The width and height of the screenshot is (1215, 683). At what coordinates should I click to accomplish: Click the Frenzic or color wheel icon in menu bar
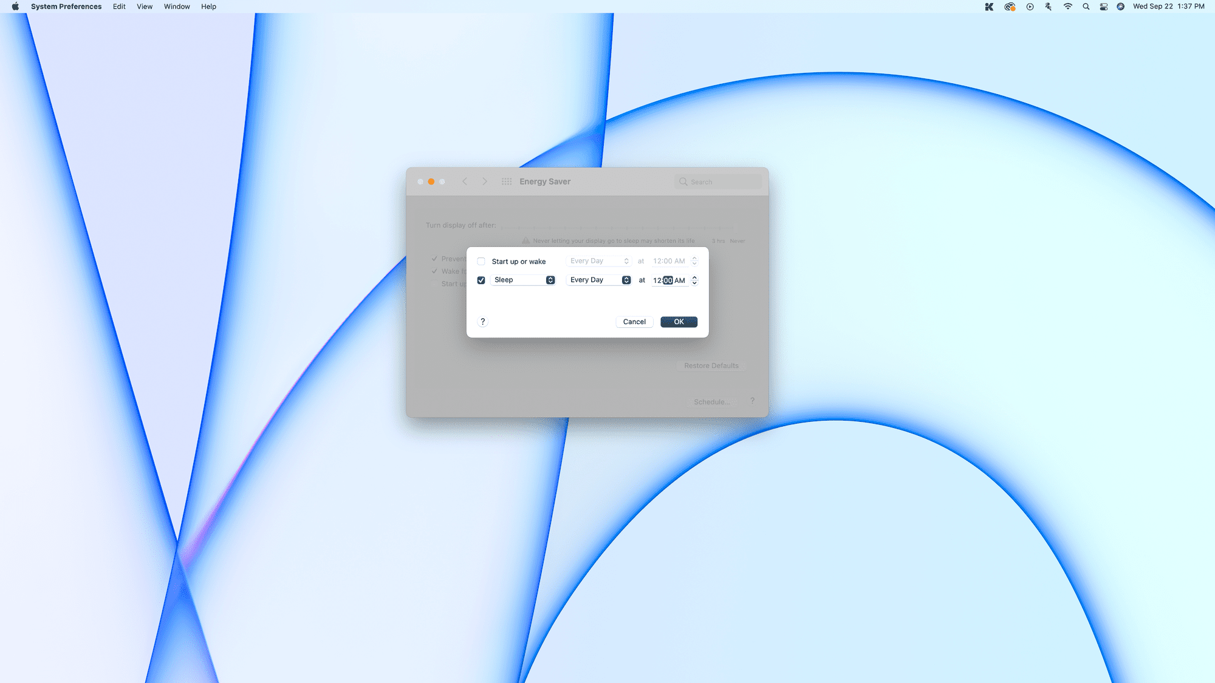(x=1009, y=7)
